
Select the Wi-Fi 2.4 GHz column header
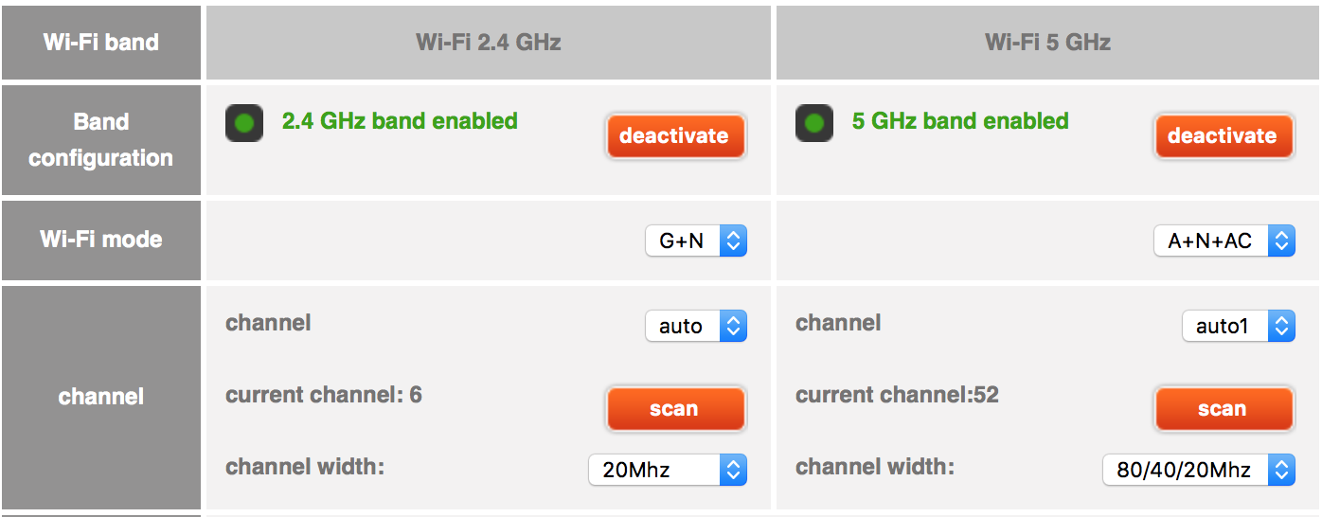(488, 43)
